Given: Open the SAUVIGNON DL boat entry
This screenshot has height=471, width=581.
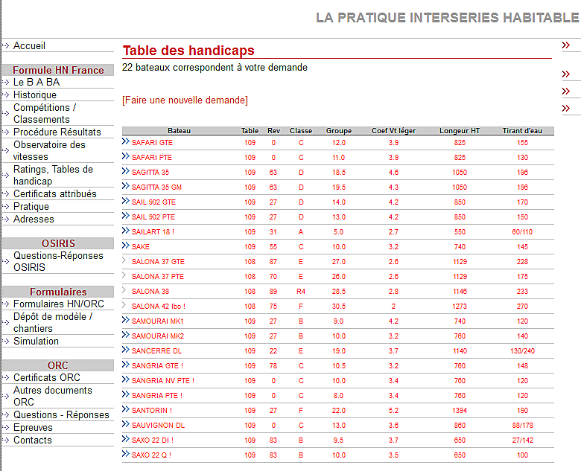Looking at the screenshot, I should pyautogui.click(x=158, y=425).
